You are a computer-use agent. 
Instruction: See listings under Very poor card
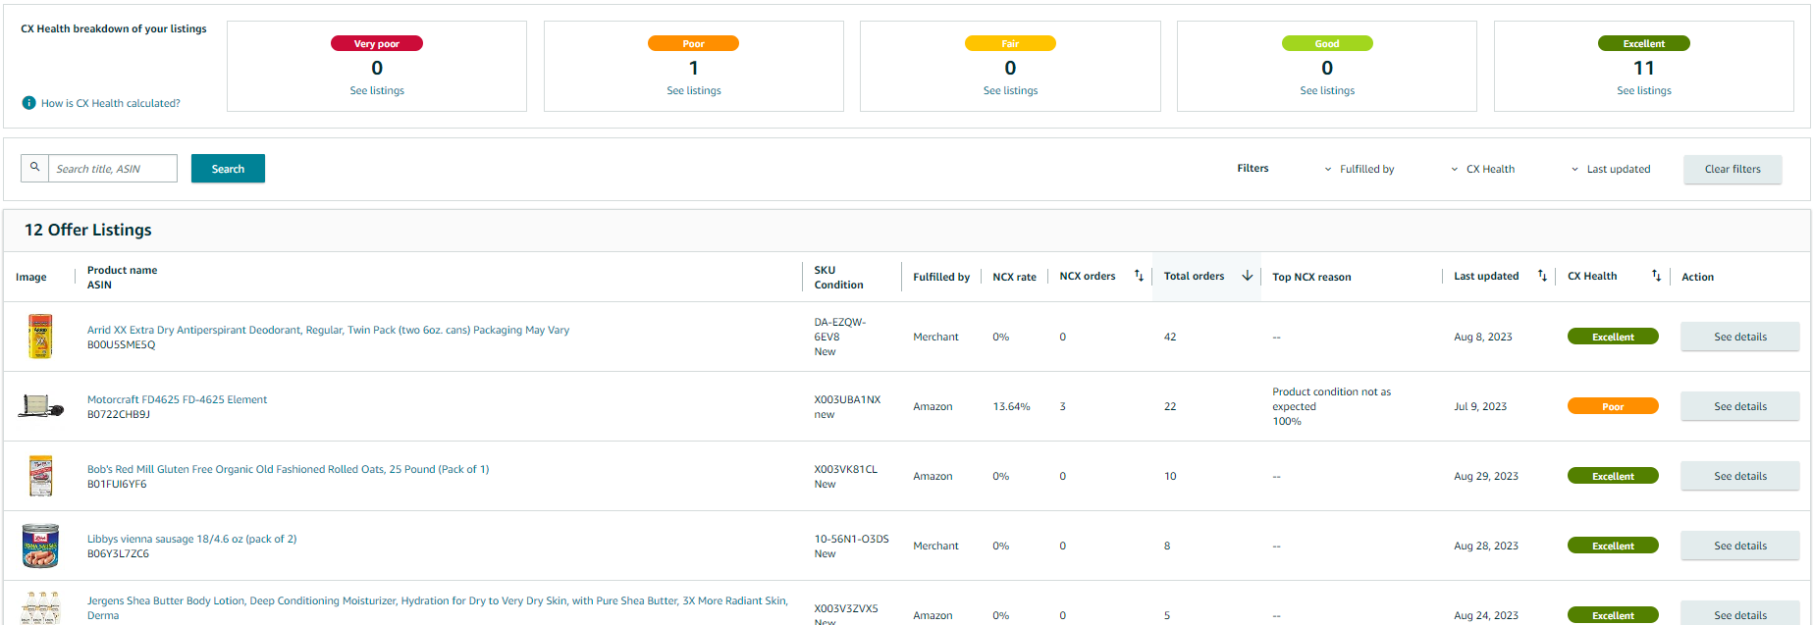tap(377, 90)
